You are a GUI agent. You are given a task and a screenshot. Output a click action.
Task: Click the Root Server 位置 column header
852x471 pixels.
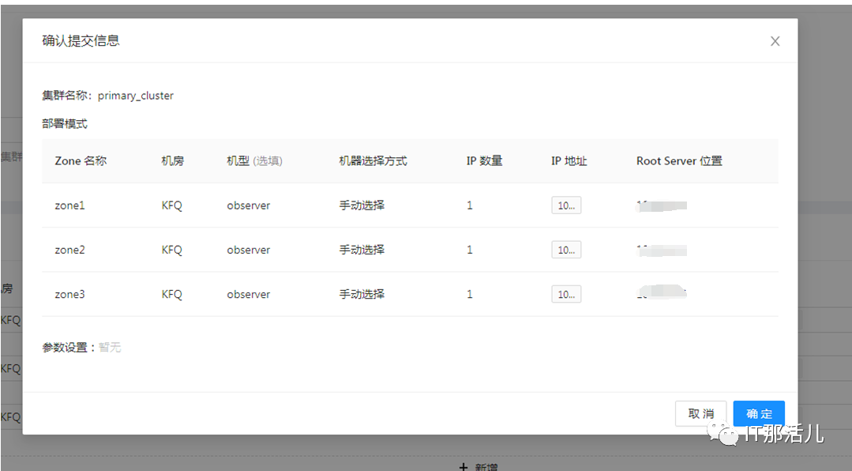679,161
